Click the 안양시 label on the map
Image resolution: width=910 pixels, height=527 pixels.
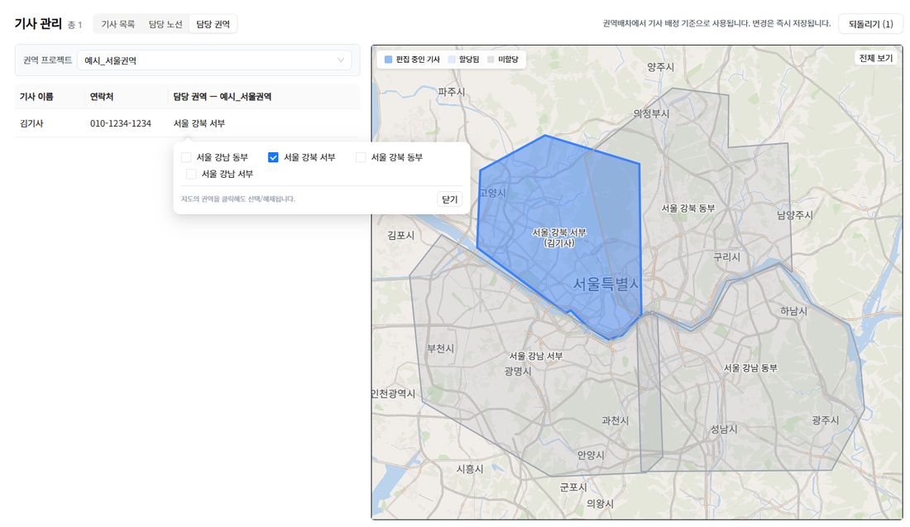[591, 456]
